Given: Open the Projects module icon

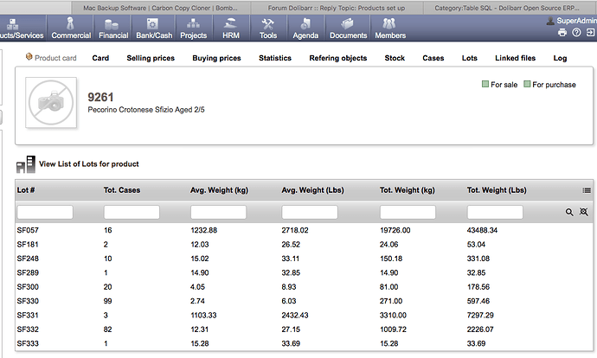Looking at the screenshot, I should [x=193, y=24].
